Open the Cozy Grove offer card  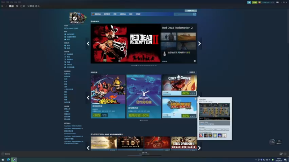click(179, 85)
